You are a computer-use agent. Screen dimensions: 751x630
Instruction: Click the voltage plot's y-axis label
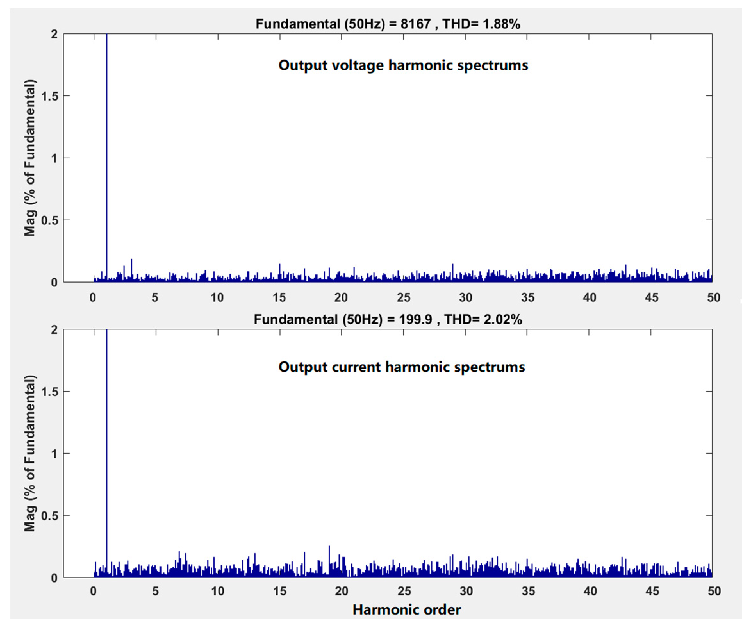click(30, 158)
